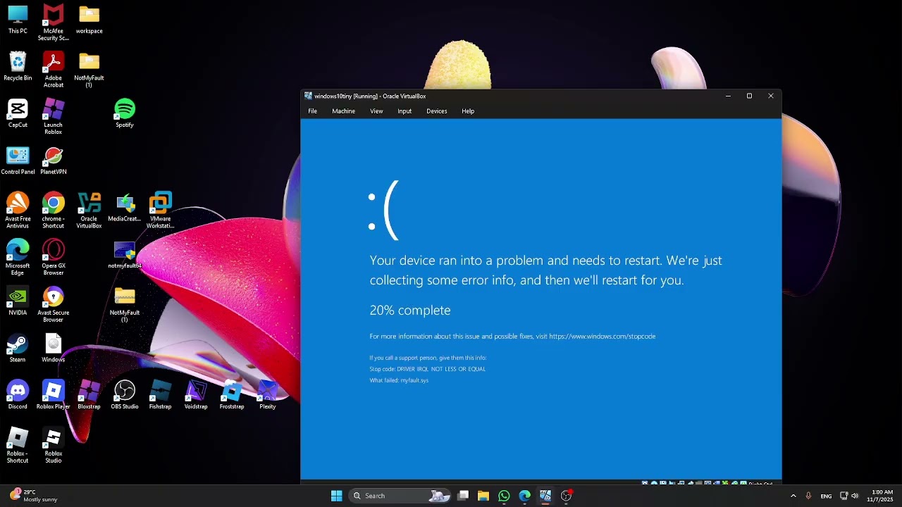The image size is (902, 507).
Task: Open the workspace folder
Action: (x=89, y=20)
